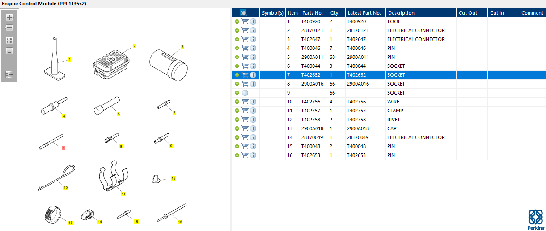Sort by Item column header

tap(293, 13)
